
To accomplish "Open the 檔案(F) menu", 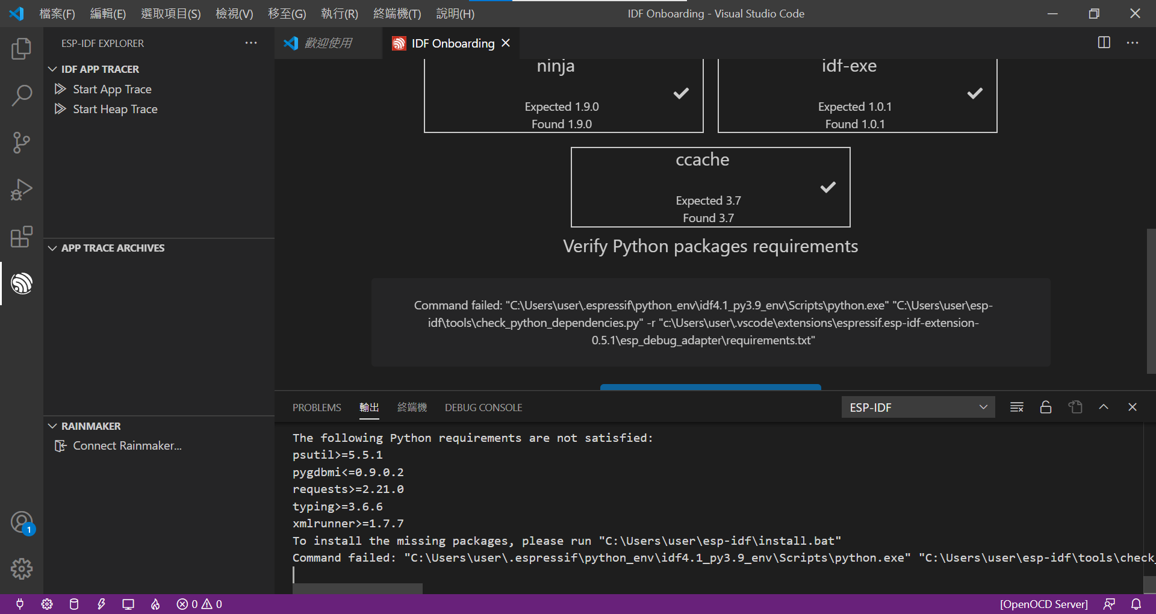I will (57, 13).
